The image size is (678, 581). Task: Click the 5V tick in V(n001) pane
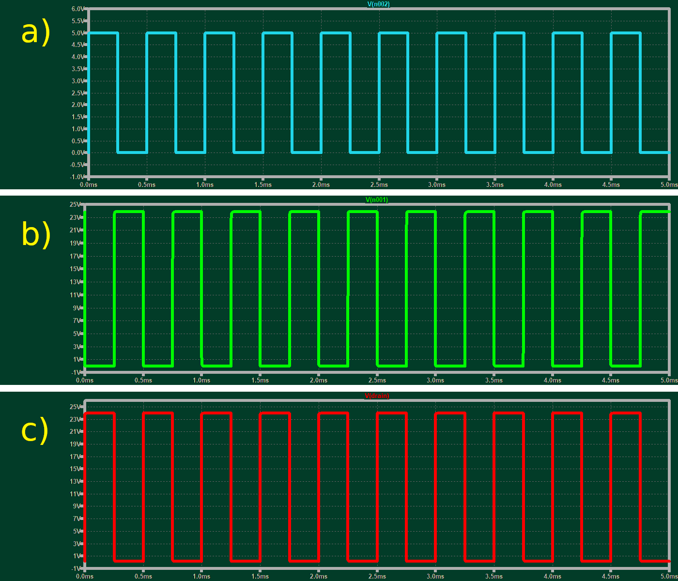click(77, 334)
